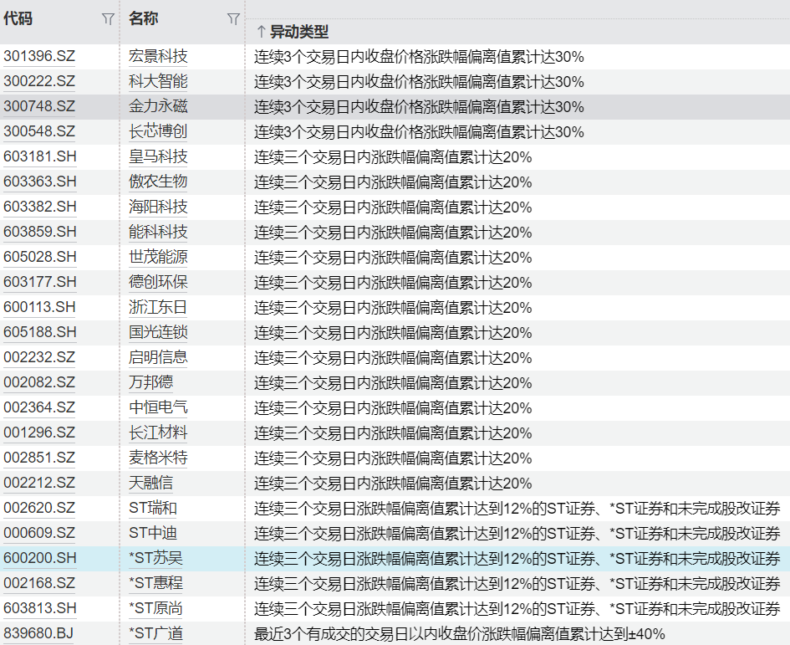Open stock code 603181.SH
Screen dimensions: 790x645
[40, 156]
